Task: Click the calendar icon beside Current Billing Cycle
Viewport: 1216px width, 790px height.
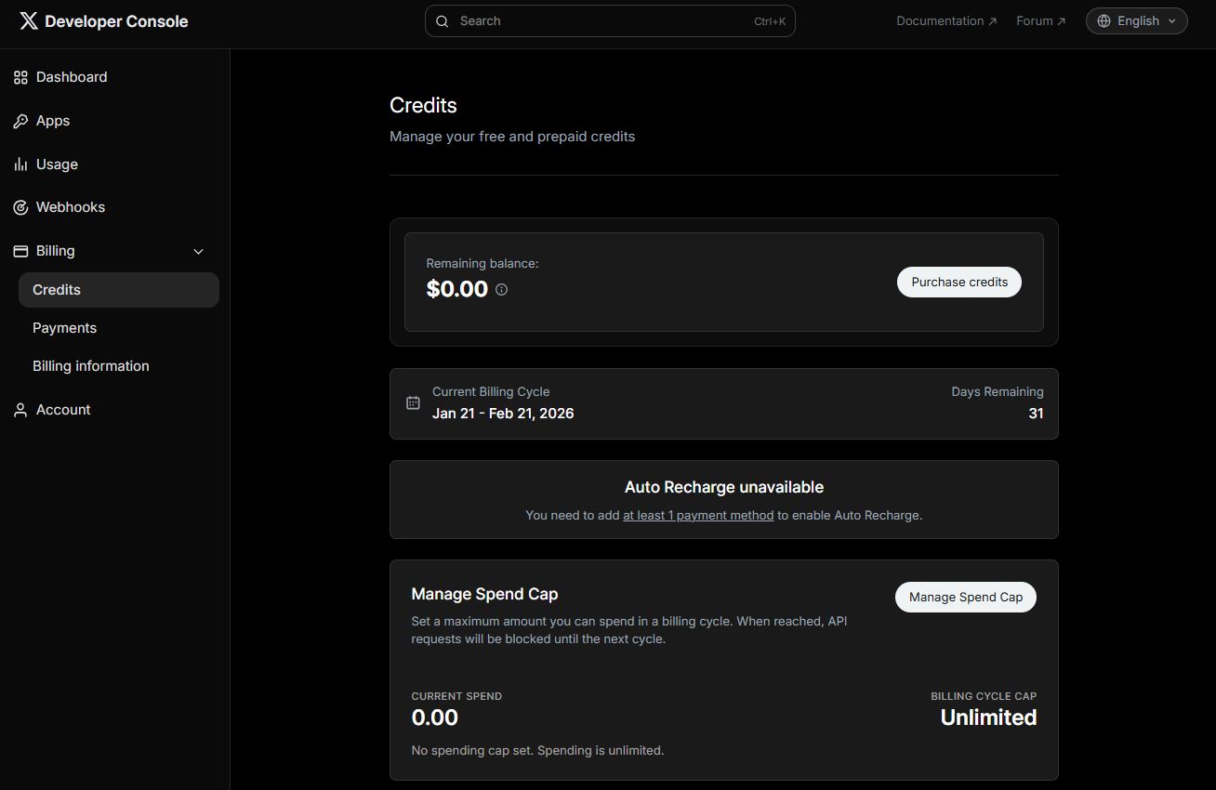Action: pyautogui.click(x=413, y=402)
